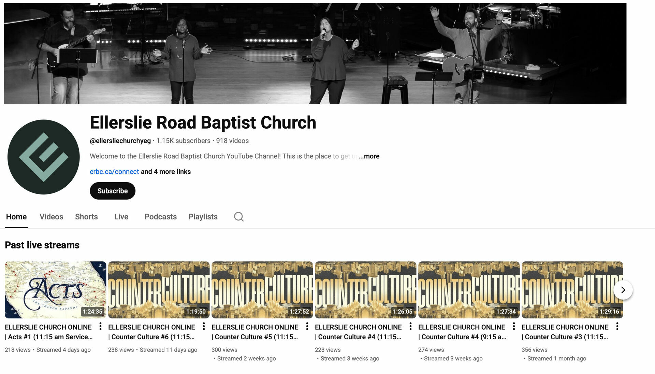
Task: Switch to the Home tab
Action: 16,217
